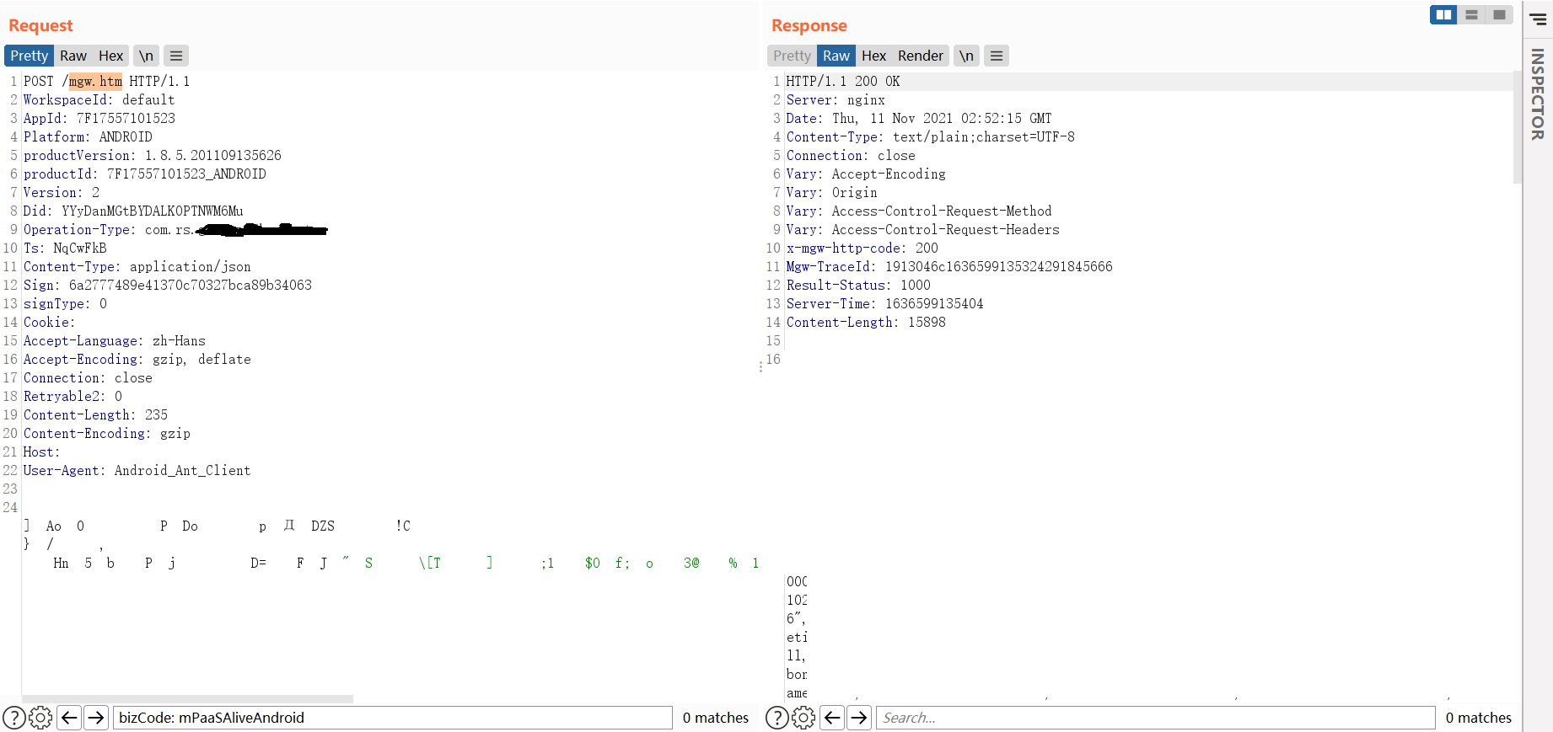The height and width of the screenshot is (732, 1553).
Task: Click the Did header value
Action: 152,211
